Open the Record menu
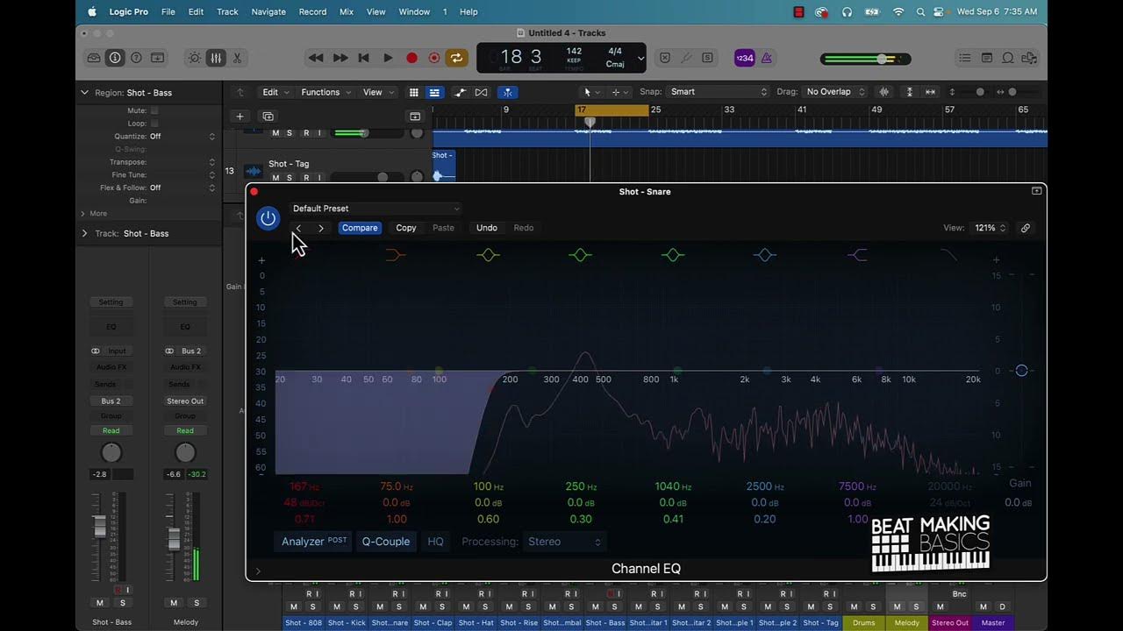 pos(312,11)
